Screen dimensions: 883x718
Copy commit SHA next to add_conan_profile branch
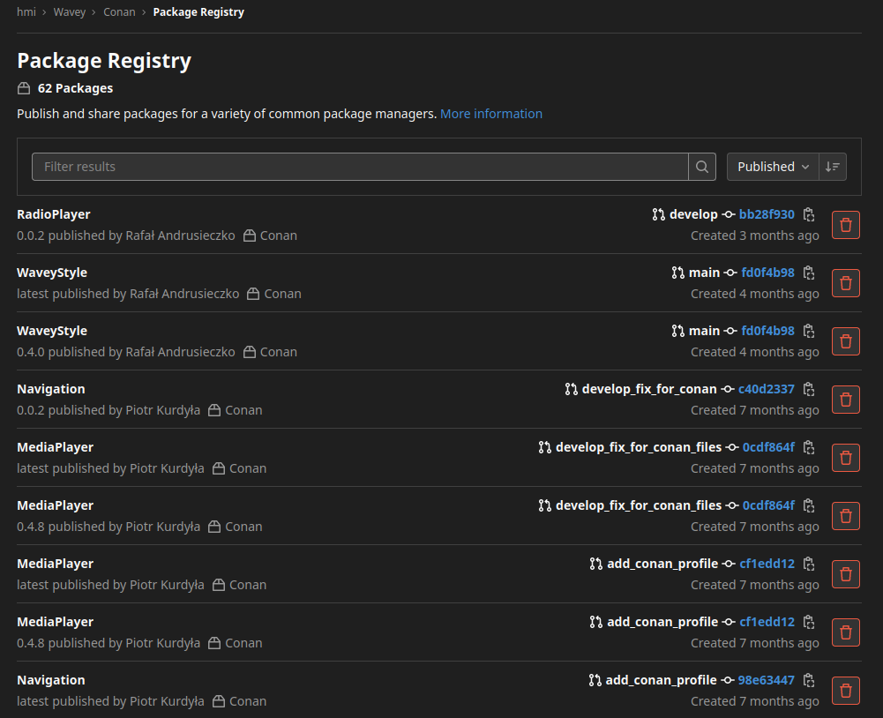pos(809,563)
